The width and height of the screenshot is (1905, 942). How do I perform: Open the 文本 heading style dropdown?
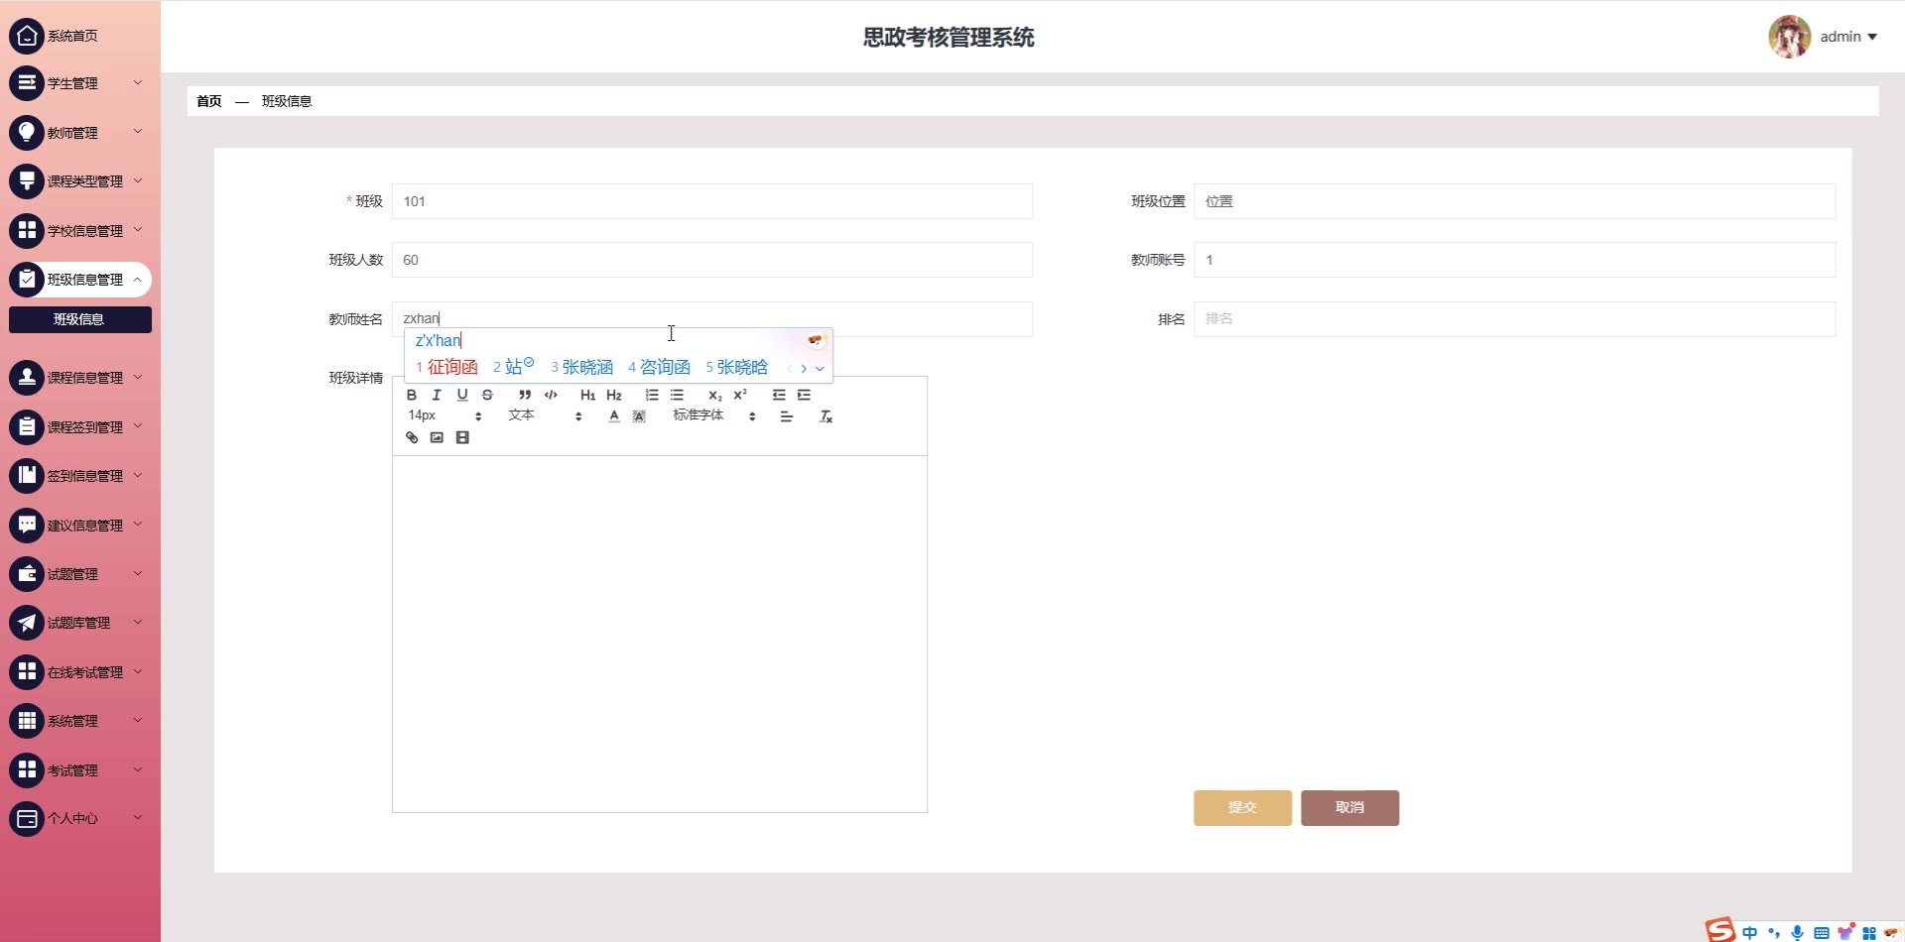(545, 415)
